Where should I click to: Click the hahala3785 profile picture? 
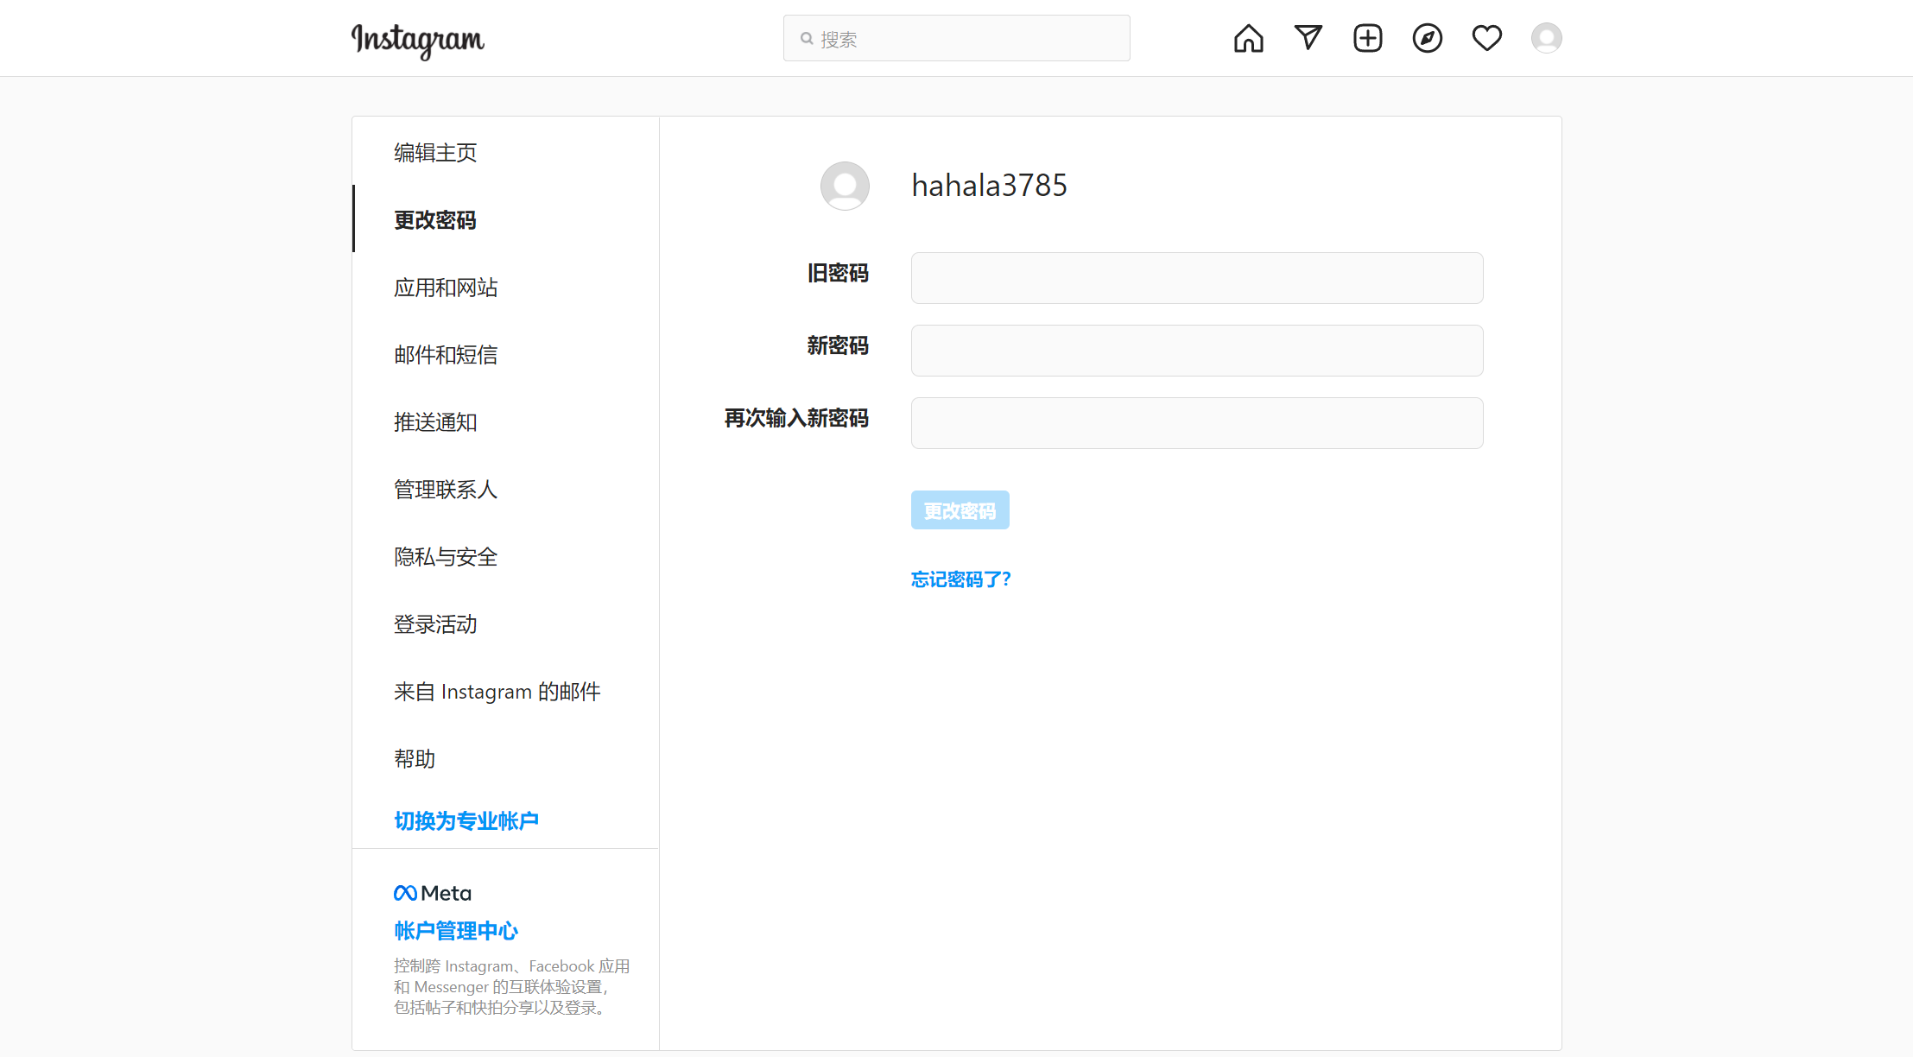[x=844, y=186]
